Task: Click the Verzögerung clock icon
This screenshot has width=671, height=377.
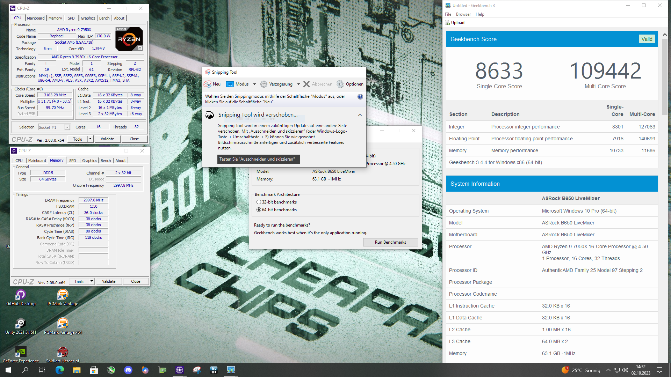Action: pyautogui.click(x=264, y=84)
